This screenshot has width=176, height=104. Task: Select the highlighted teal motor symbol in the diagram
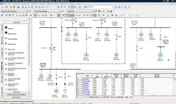click(x=160, y=55)
